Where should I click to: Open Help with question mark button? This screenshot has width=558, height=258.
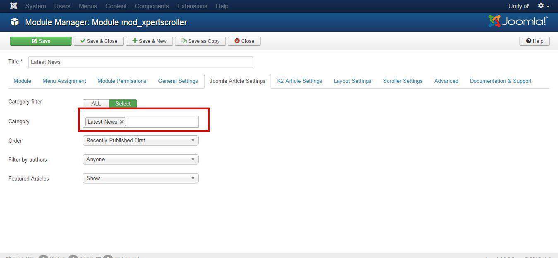(534, 41)
